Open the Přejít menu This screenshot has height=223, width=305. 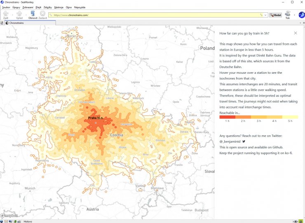pos(38,7)
